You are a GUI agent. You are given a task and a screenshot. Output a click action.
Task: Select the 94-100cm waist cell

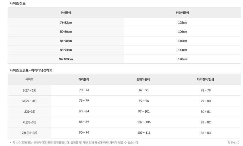click(66, 59)
